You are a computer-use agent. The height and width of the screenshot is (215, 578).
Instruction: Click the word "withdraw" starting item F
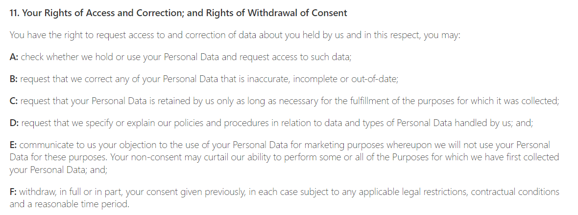tap(36, 192)
